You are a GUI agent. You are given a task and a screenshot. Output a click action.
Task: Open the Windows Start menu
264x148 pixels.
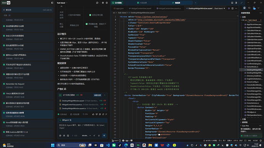click(53, 145)
